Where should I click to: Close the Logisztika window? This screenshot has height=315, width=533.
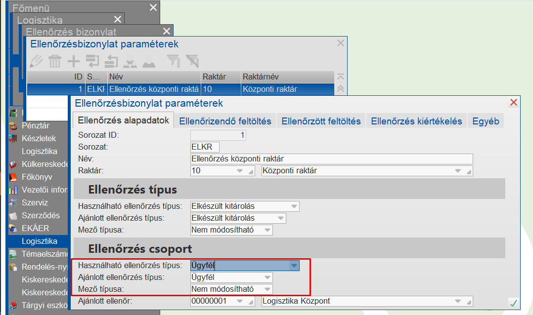pos(118,19)
